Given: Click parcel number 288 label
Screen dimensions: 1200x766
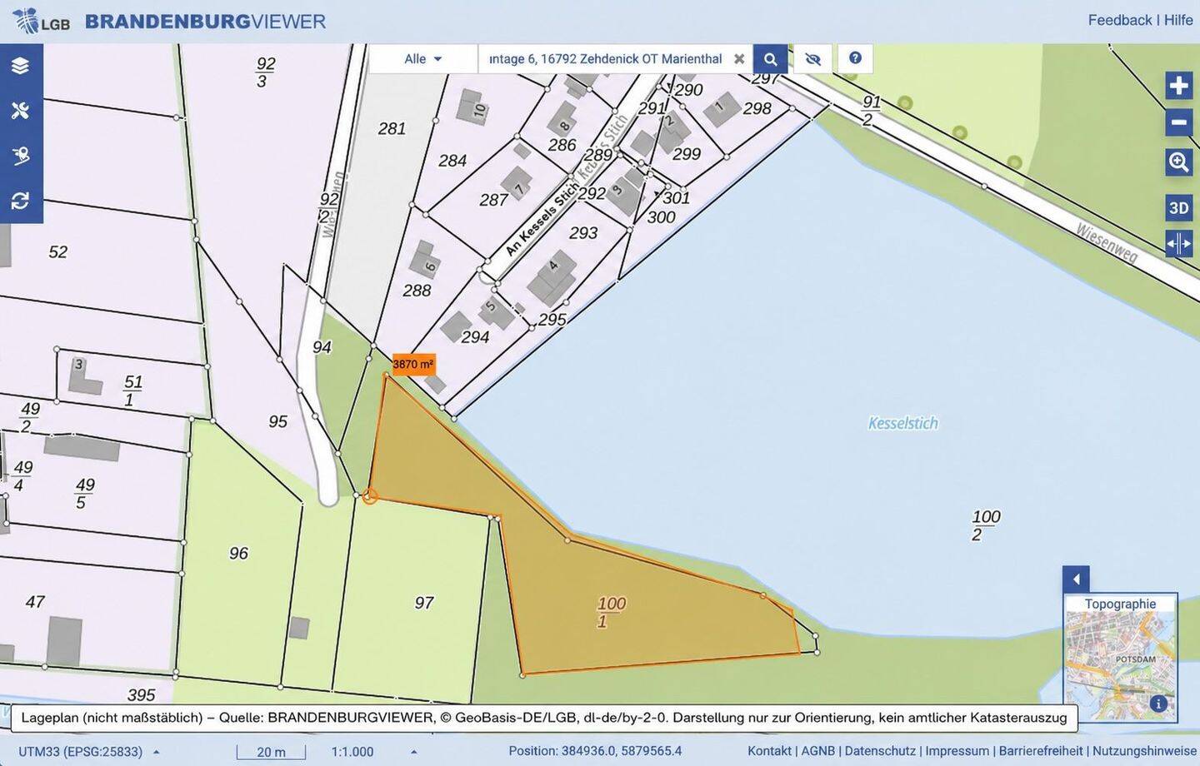Looking at the screenshot, I should pos(417,290).
